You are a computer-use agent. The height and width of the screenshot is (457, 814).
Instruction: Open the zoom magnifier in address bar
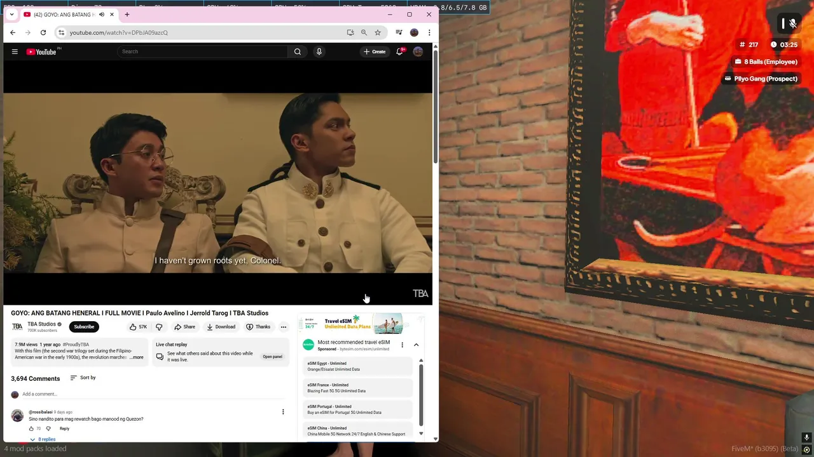[364, 32]
